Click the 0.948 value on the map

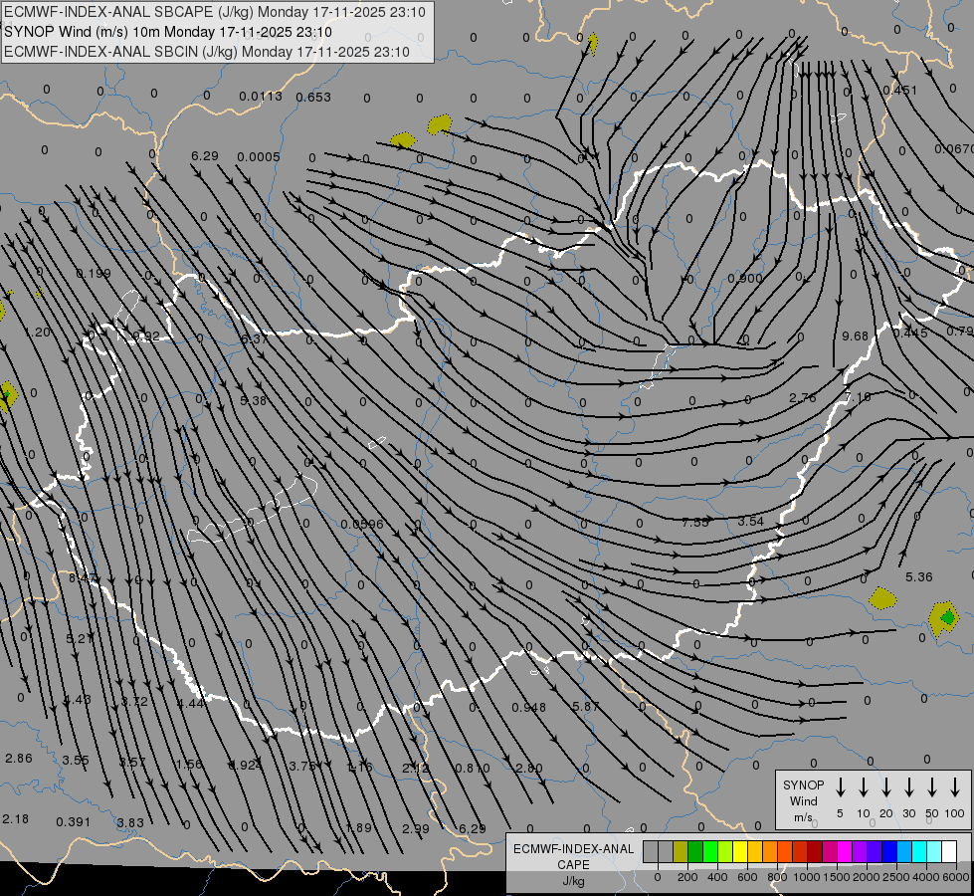tap(528, 708)
